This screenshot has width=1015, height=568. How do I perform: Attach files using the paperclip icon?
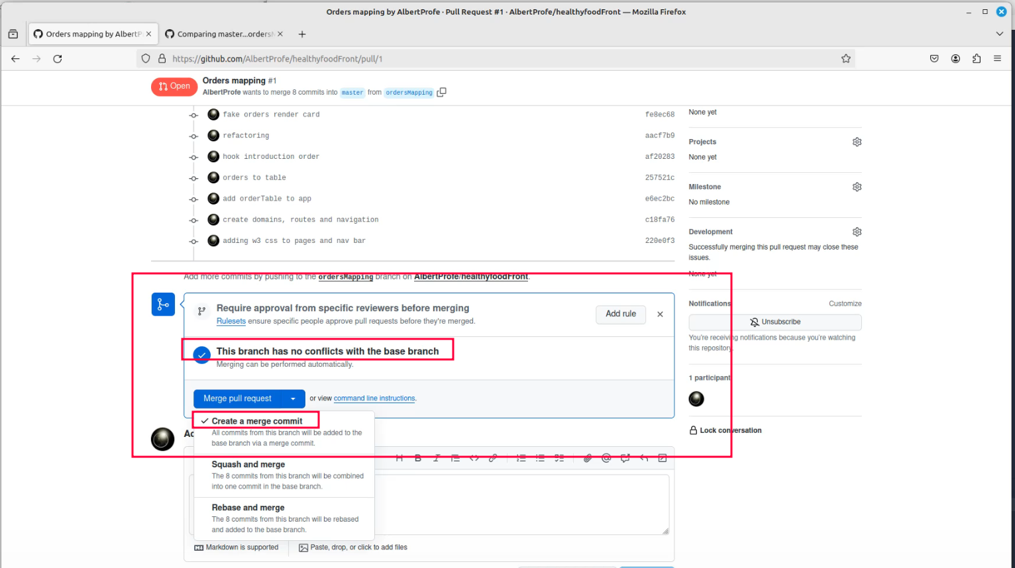pyautogui.click(x=588, y=458)
